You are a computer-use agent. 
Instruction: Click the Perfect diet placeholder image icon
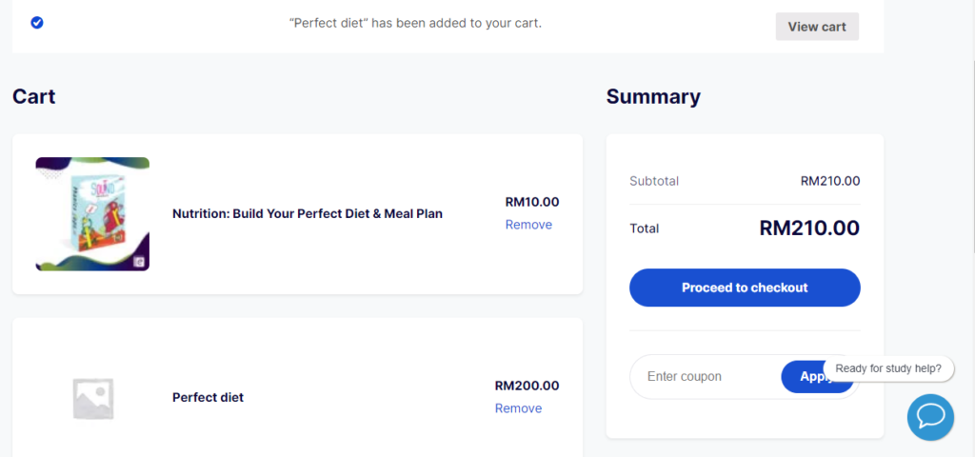point(93,398)
